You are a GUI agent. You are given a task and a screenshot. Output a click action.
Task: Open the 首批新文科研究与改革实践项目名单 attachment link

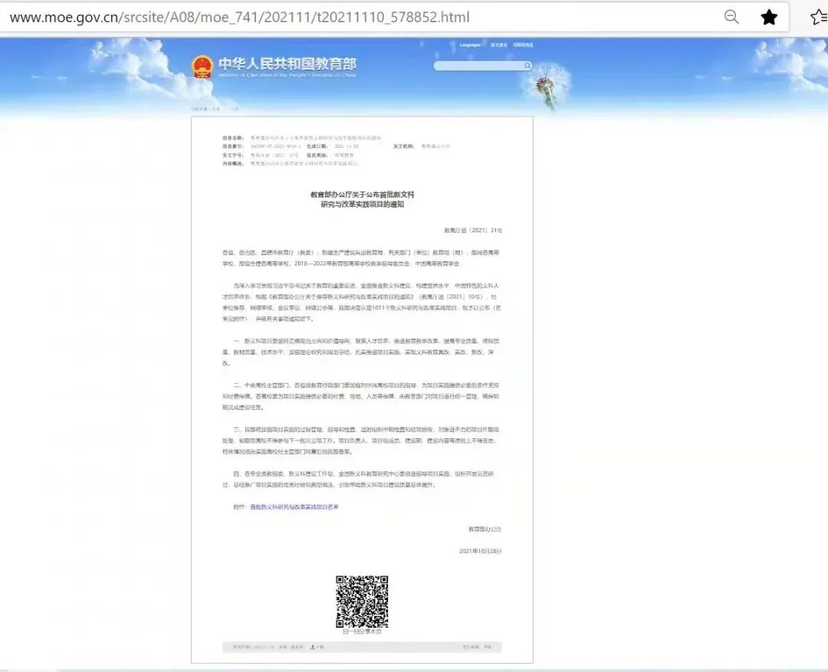pos(294,507)
